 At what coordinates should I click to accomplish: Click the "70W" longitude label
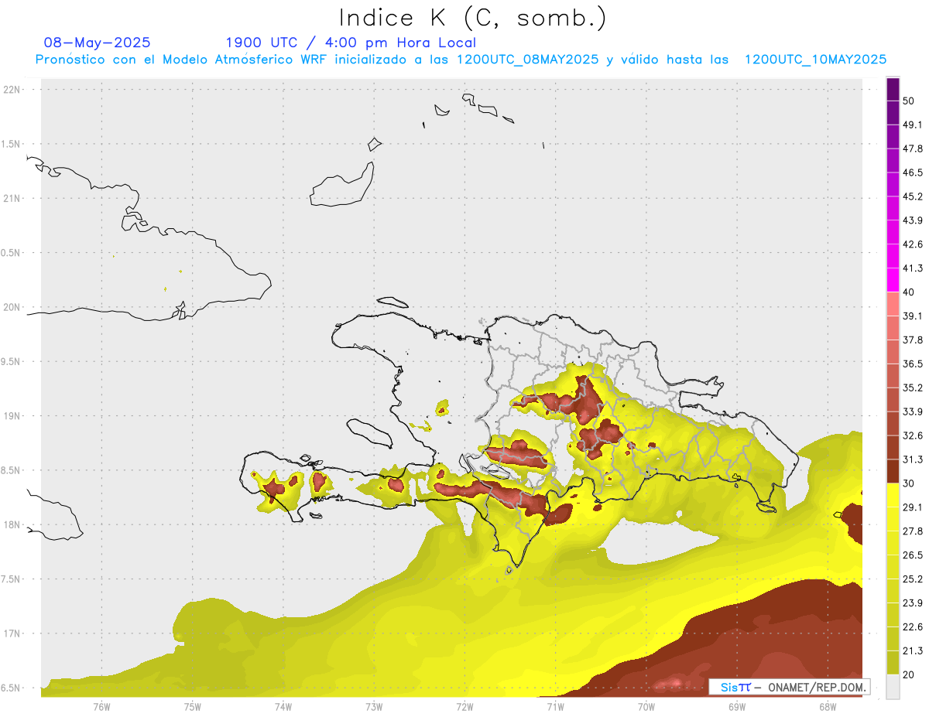pyautogui.click(x=646, y=707)
